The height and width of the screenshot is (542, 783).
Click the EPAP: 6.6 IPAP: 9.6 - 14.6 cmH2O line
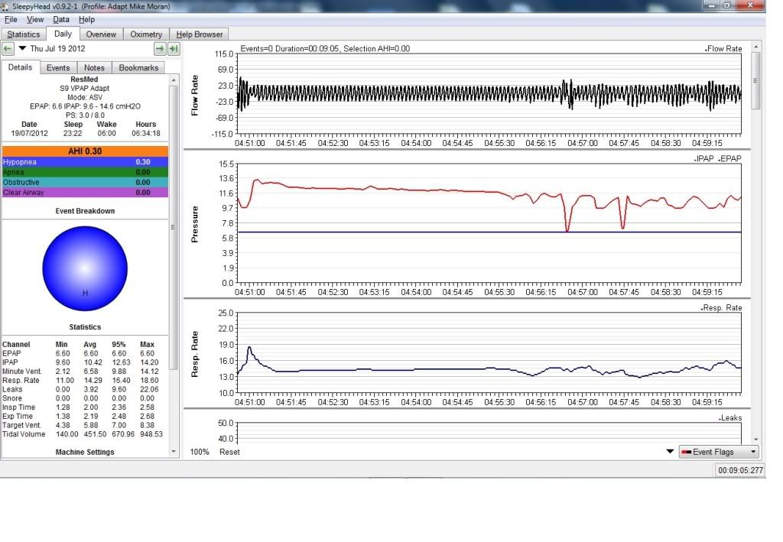[85, 106]
